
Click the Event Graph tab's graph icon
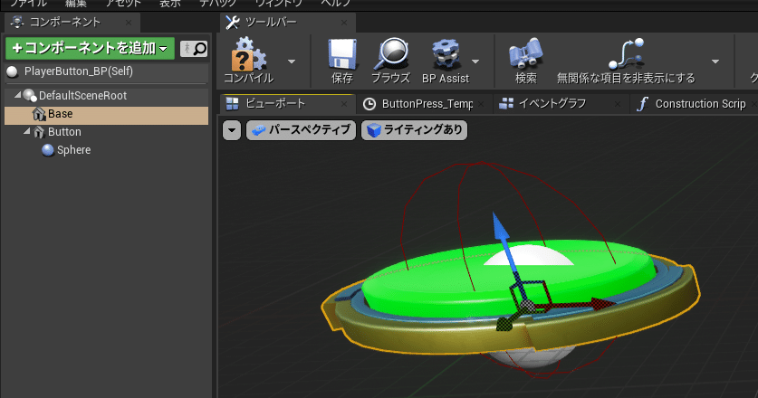pyautogui.click(x=506, y=103)
